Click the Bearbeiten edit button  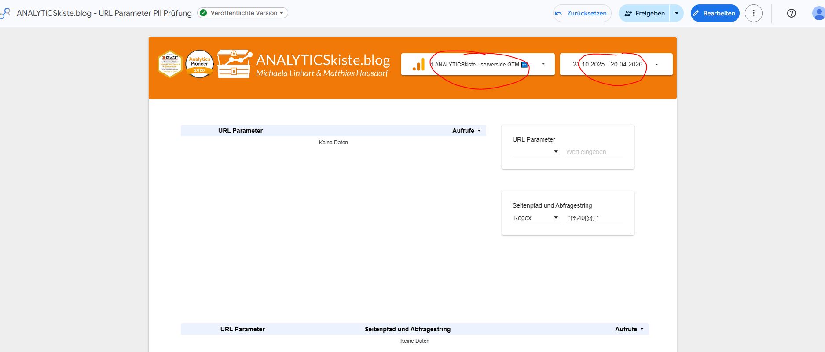point(715,13)
